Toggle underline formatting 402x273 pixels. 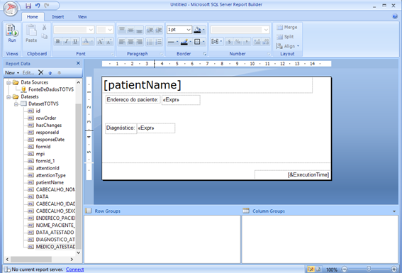[75, 41]
